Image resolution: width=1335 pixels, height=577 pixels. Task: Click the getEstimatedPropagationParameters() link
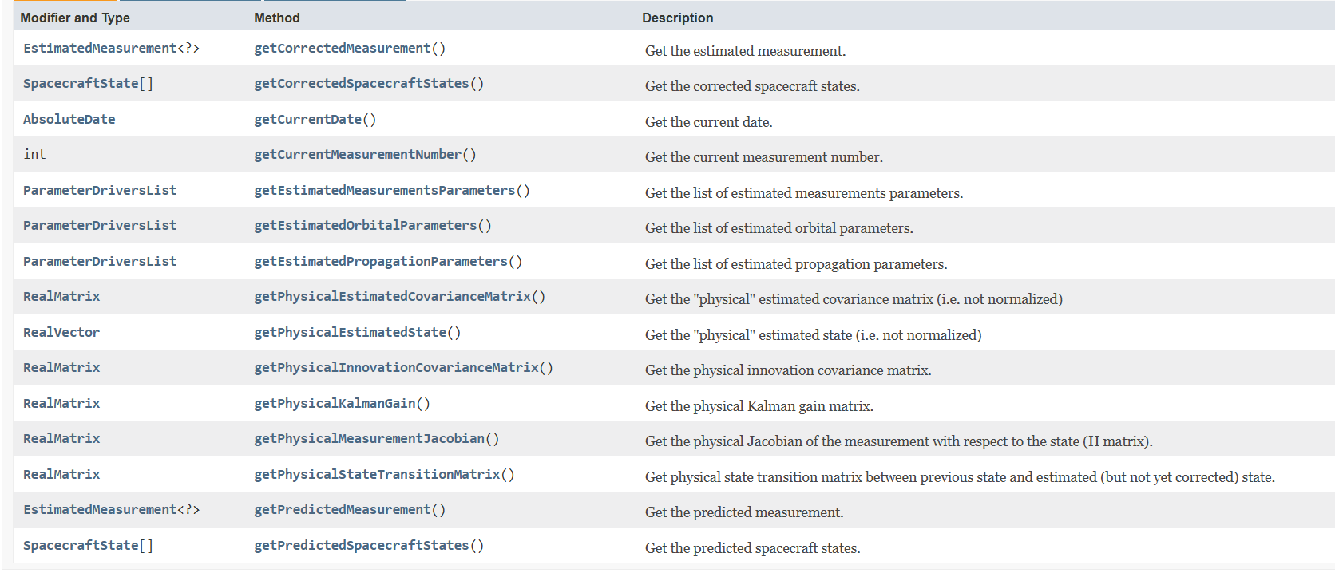tap(380, 262)
